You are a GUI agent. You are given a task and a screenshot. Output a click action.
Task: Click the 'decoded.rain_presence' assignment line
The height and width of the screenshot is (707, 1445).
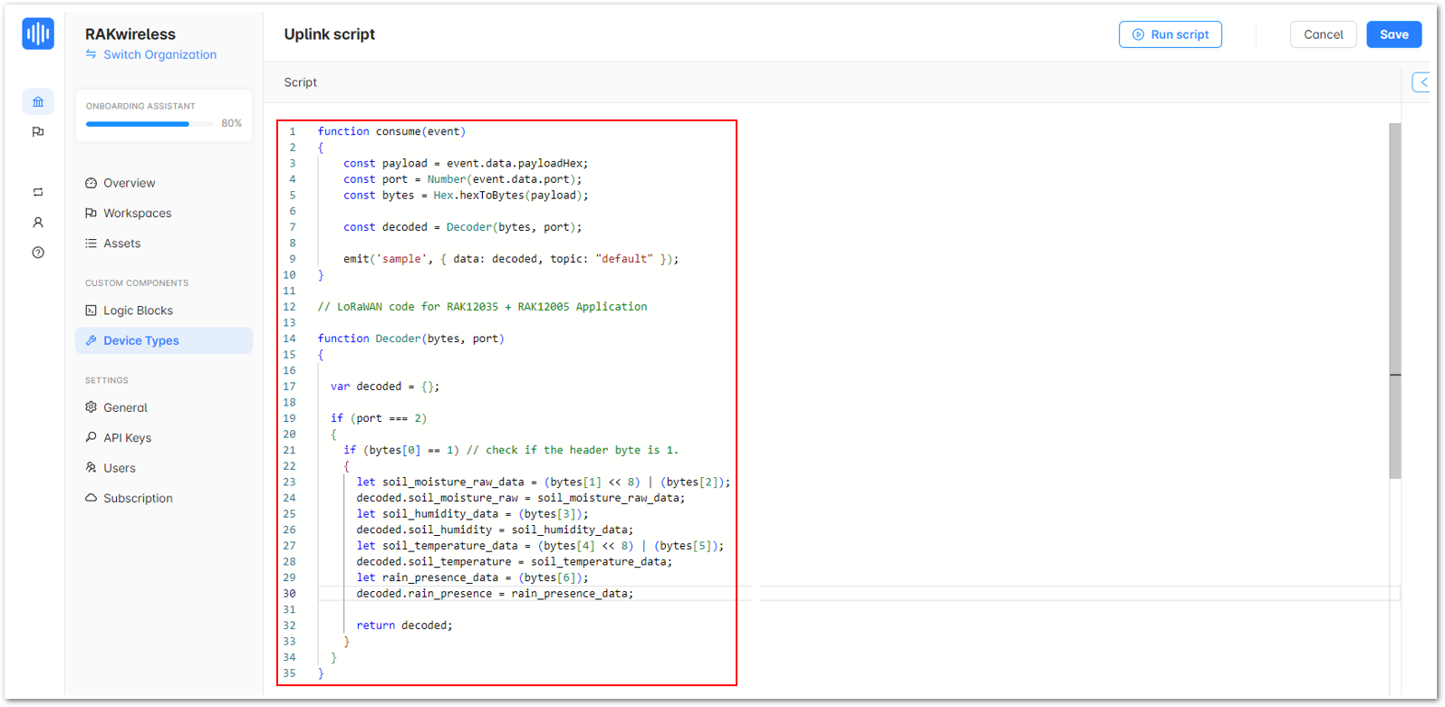tap(495, 594)
